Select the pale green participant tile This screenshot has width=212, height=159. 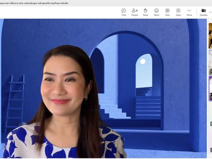point(211,115)
